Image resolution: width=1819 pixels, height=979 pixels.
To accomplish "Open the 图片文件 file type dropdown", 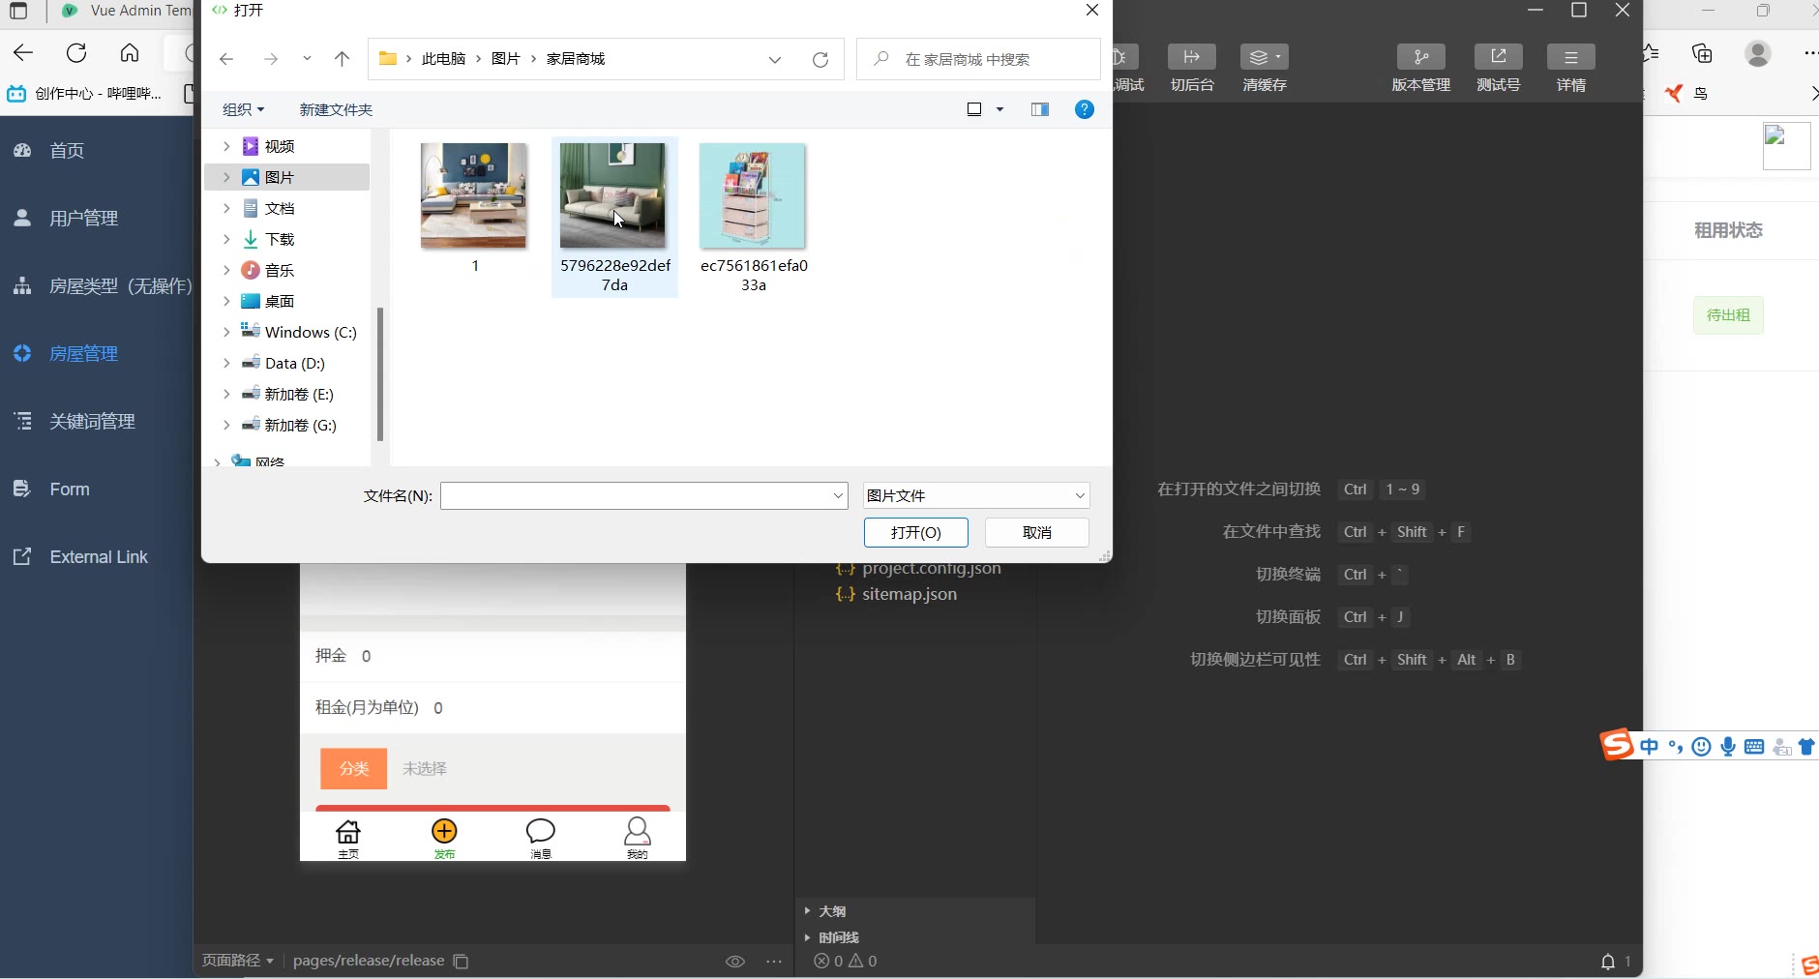I will [976, 495].
